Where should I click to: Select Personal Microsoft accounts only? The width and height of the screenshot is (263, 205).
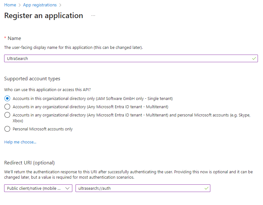tap(7, 129)
